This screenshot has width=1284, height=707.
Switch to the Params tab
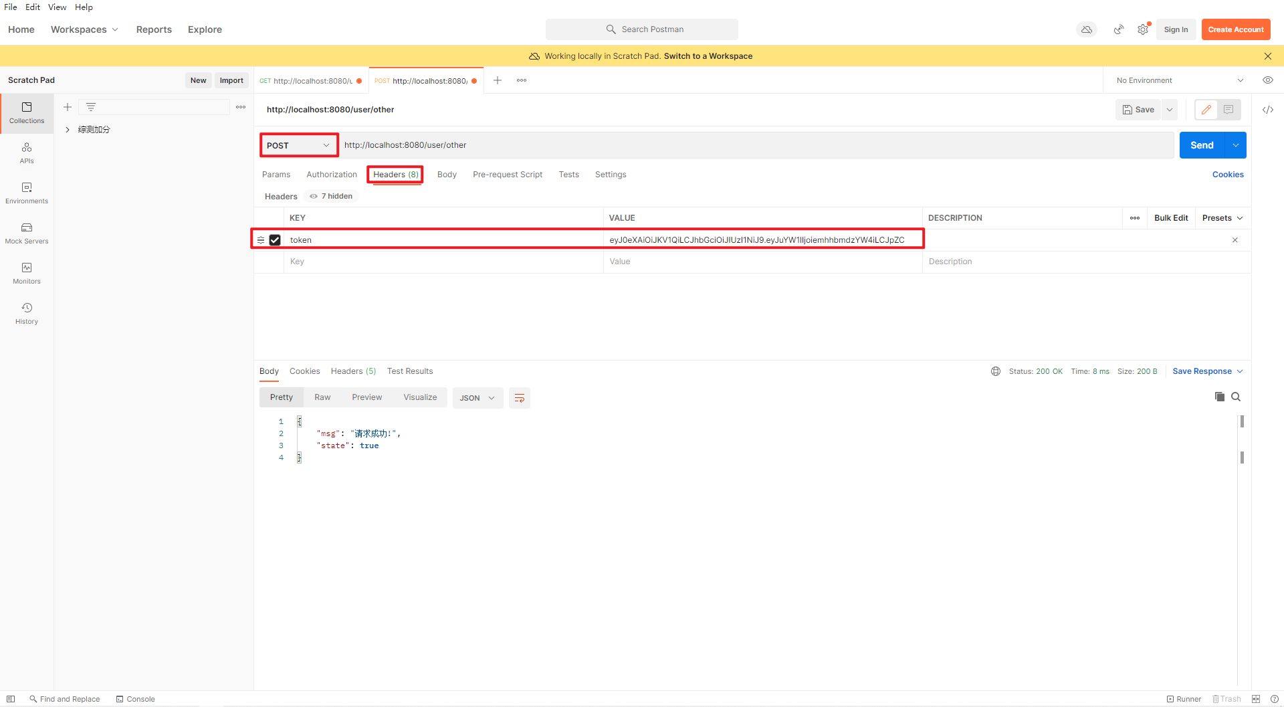pos(276,175)
